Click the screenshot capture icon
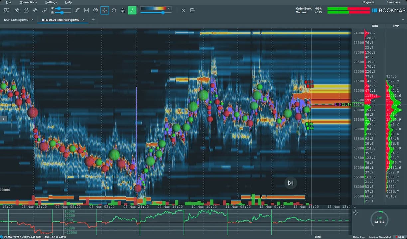 pyautogui.click(x=6, y=10)
